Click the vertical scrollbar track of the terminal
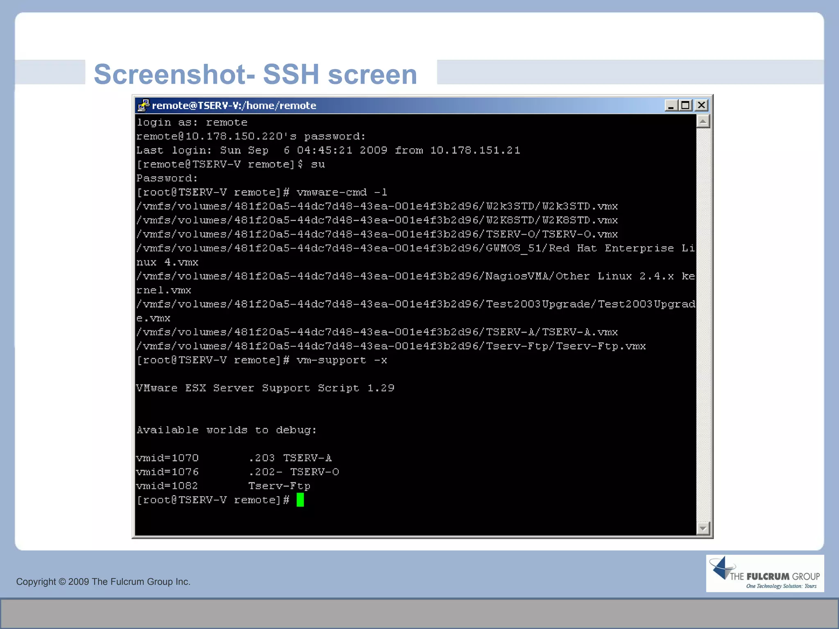This screenshot has width=839, height=629. pos(703,325)
